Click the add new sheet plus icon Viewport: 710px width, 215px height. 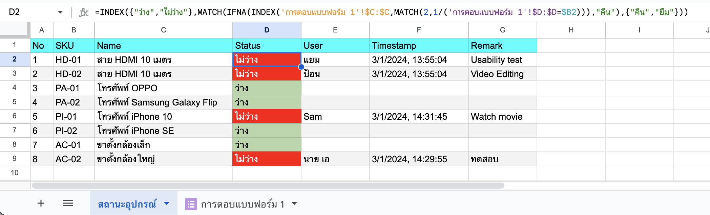click(x=41, y=203)
